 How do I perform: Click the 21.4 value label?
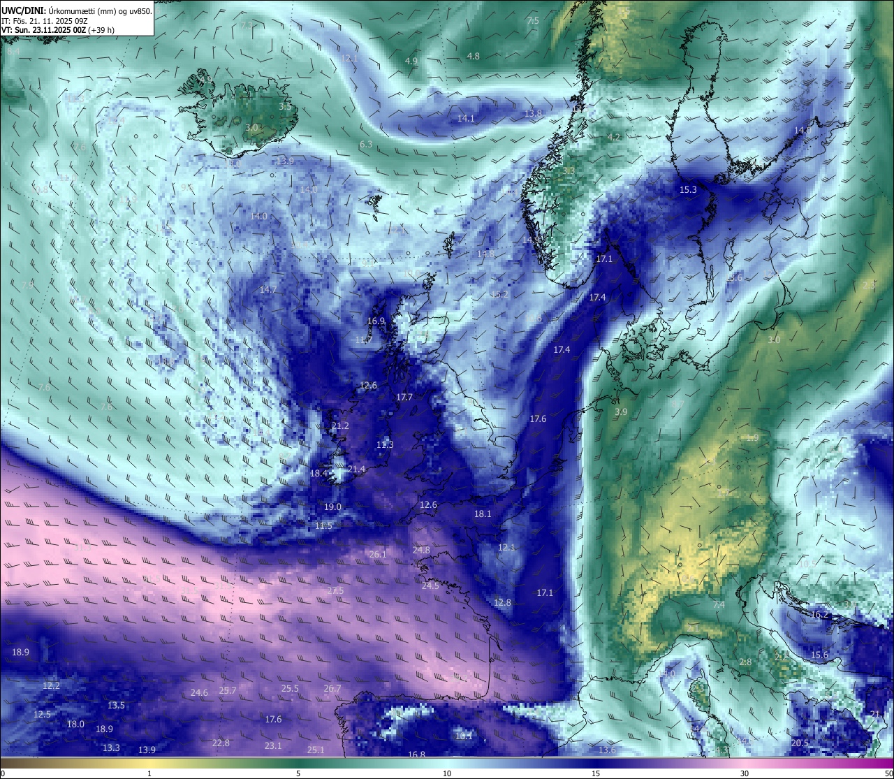(x=356, y=469)
